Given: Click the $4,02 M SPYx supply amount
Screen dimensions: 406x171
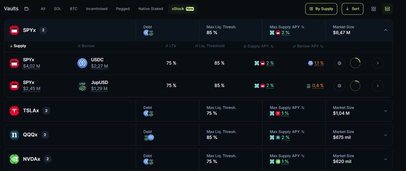Looking at the screenshot, I should (x=31, y=66).
